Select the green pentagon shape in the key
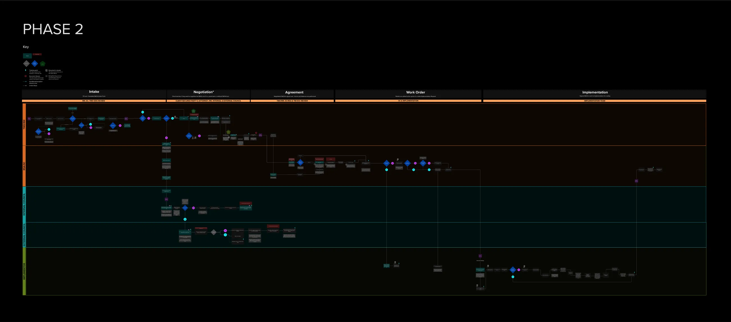731x322 pixels. 42,64
